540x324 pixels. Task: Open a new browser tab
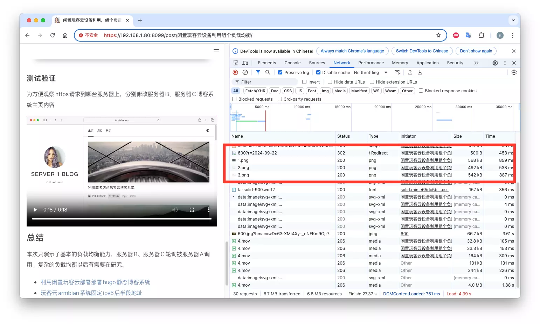[x=140, y=20]
